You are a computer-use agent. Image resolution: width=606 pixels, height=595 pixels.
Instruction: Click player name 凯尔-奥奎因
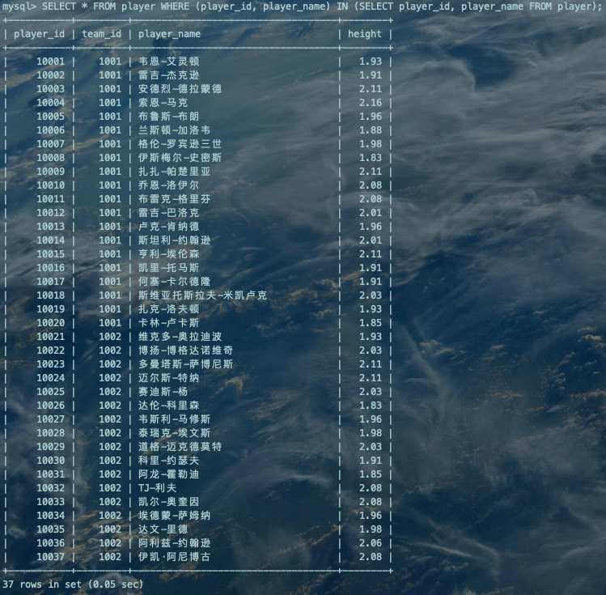(x=169, y=502)
